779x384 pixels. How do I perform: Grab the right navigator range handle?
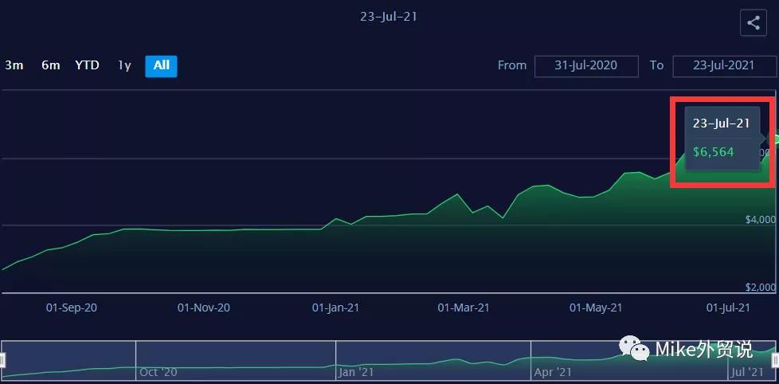(776, 359)
